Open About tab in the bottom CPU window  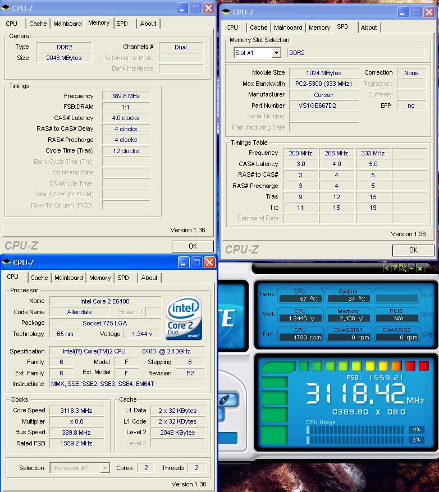149,278
